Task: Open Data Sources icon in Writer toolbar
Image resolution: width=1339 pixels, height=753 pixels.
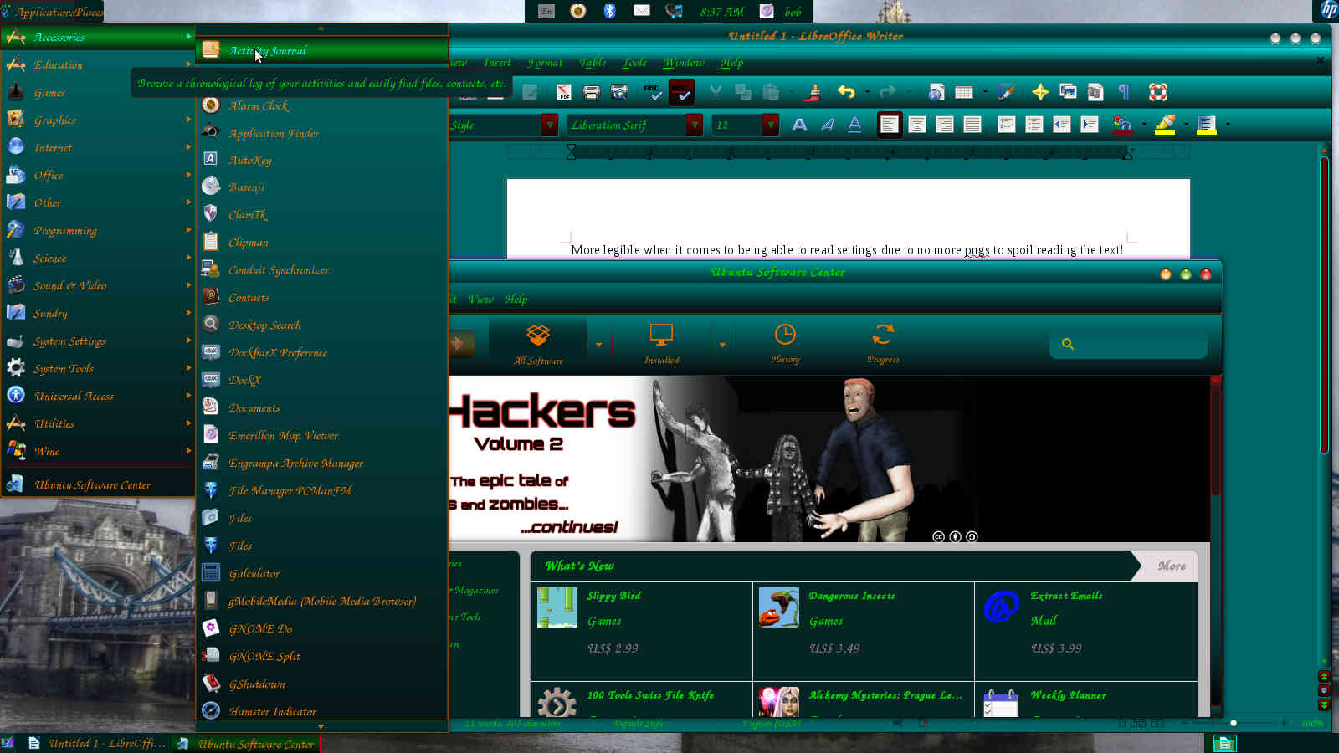Action: coord(1095,92)
